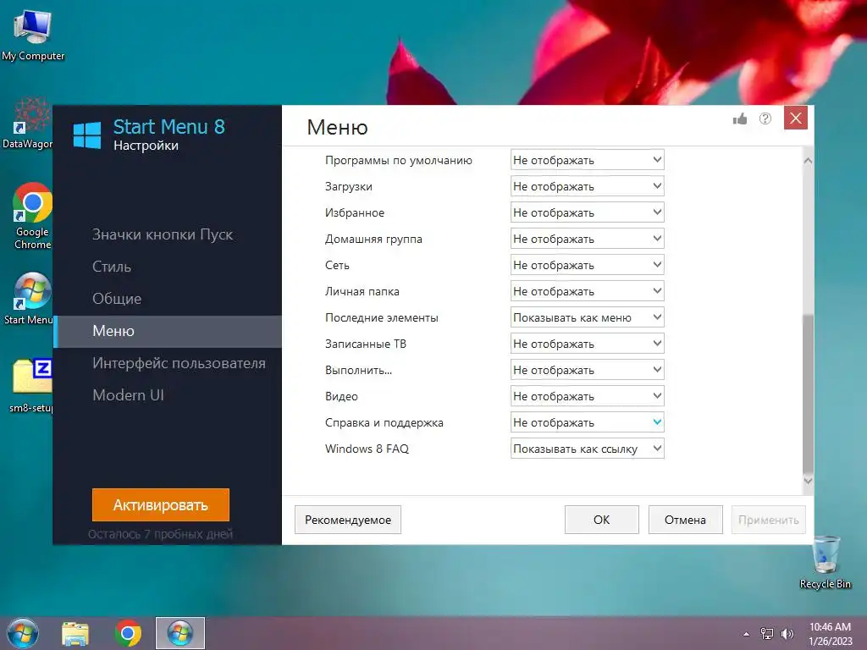The image size is (867, 650).
Task: Close the Start Menu 8 settings window
Action: (x=796, y=118)
